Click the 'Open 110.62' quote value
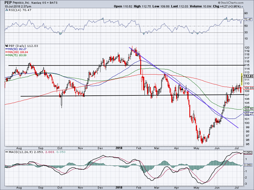Image resolution: width=254 pixels, height=190 pixels. (123, 6)
